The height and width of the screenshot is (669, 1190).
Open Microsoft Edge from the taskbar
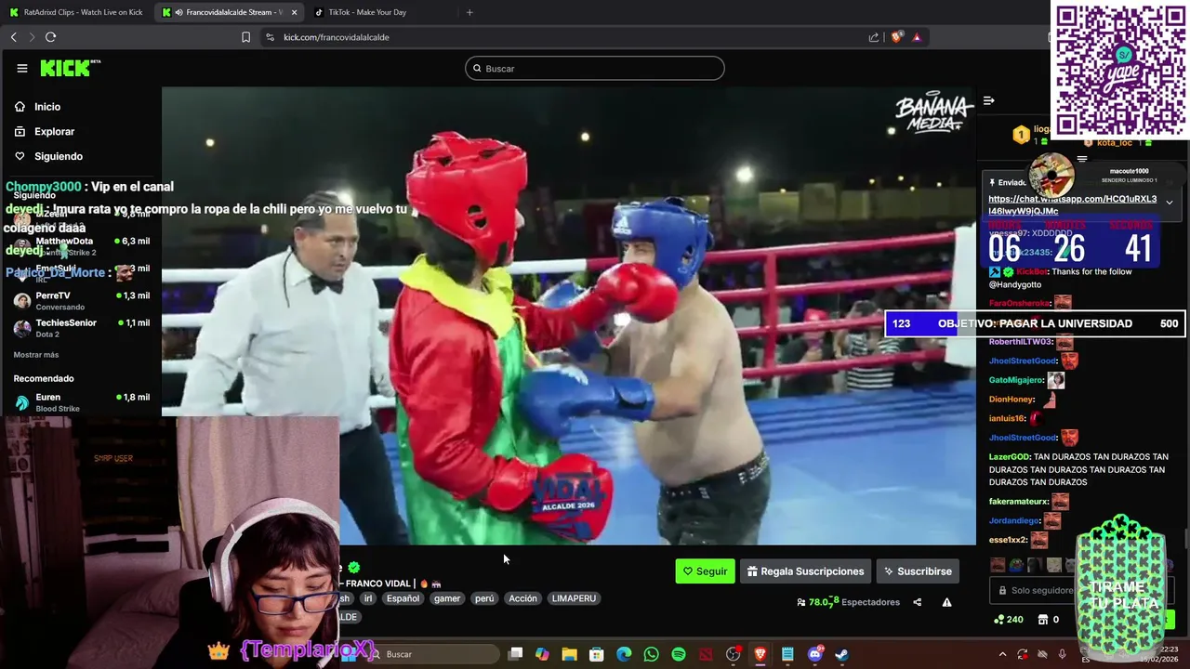pyautogui.click(x=624, y=654)
